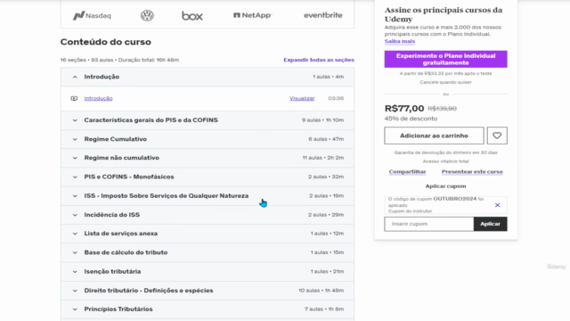570x321 pixels.
Task: Remove the OUTUBRO2024 coupon with X icon
Action: (497, 205)
